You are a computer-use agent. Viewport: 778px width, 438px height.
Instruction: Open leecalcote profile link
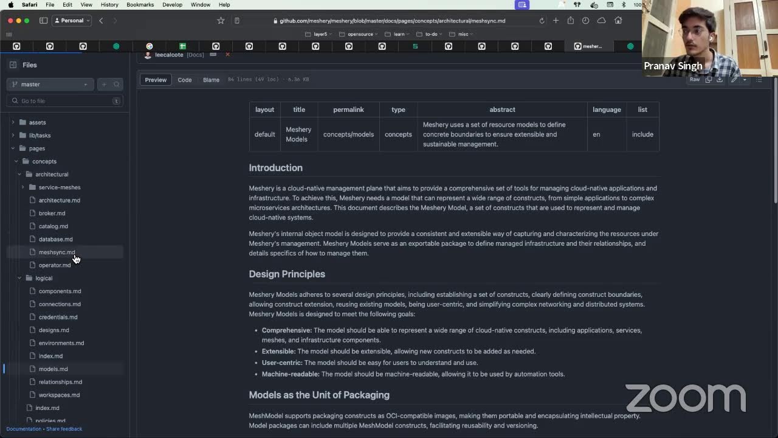tap(169, 55)
